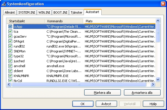Uncheck the ccApp startup item

[x=10, y=27]
